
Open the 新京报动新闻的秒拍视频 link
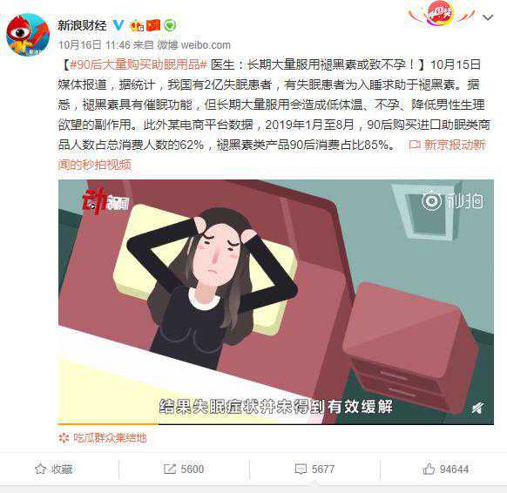pos(272,154)
